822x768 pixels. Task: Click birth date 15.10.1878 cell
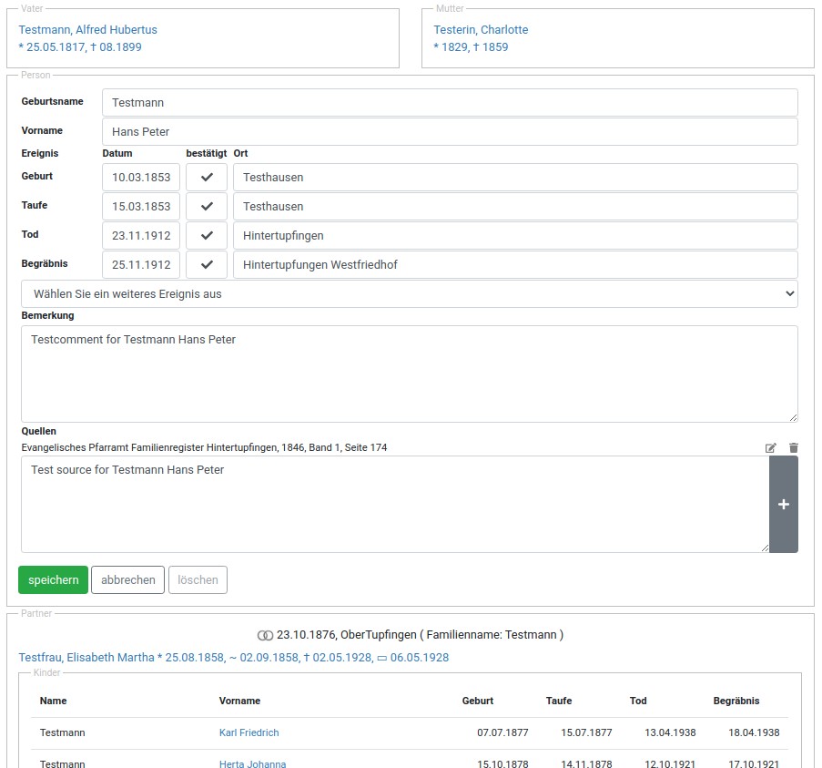[x=502, y=763]
